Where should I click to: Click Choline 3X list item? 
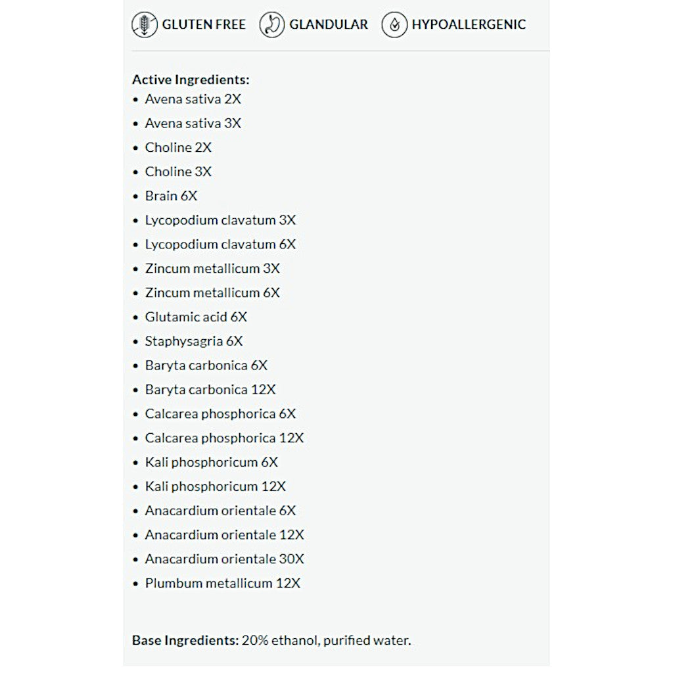point(178,172)
